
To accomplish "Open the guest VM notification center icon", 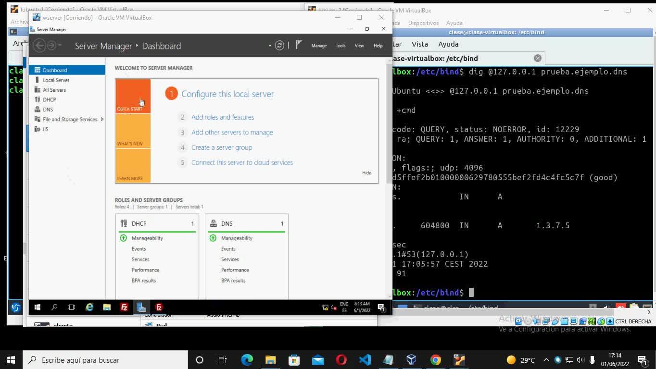I will click(x=381, y=307).
